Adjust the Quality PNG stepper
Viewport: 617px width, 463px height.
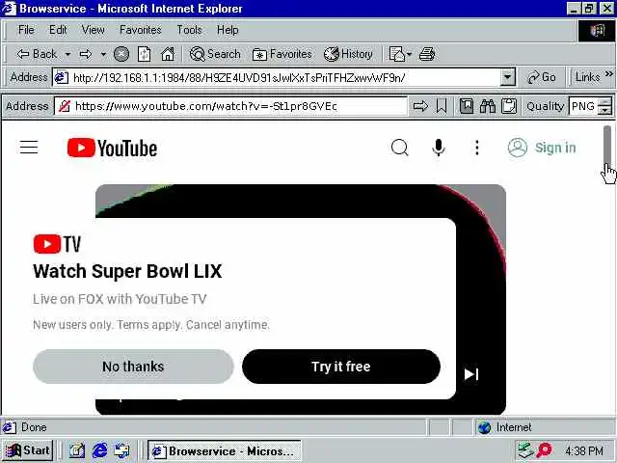click(x=604, y=106)
